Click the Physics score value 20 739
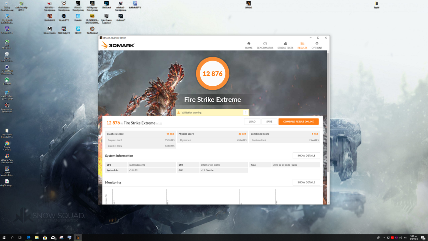428x241 pixels. 242,134
